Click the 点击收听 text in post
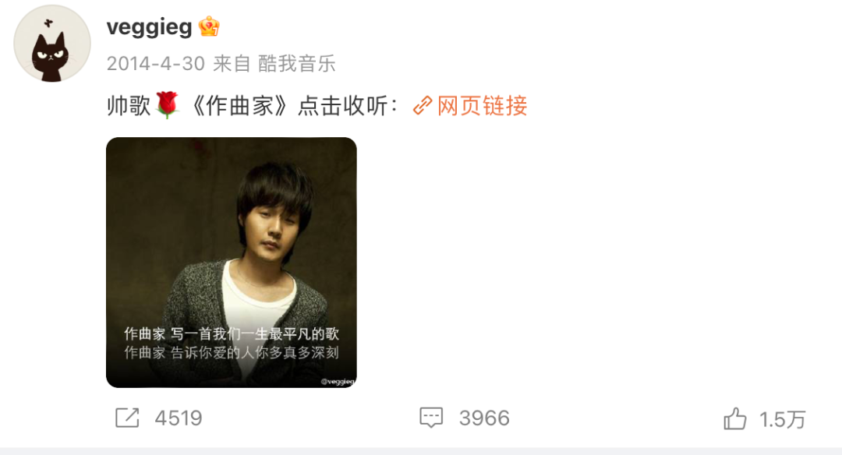Viewport: 842px width, 455px height. tap(342, 106)
